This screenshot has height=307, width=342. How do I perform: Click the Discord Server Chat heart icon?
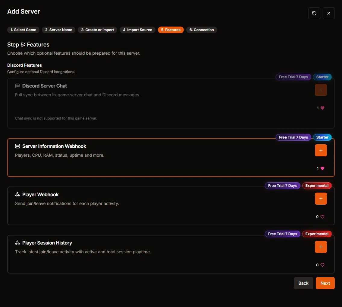click(x=322, y=108)
